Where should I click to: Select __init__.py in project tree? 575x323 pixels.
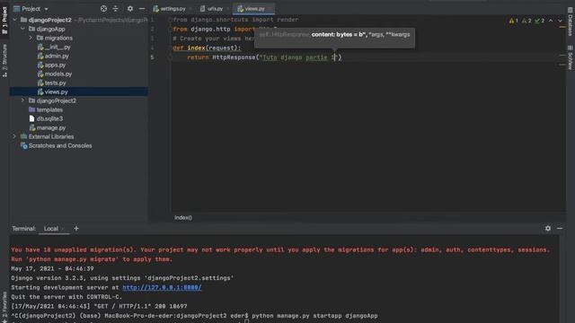(57, 47)
